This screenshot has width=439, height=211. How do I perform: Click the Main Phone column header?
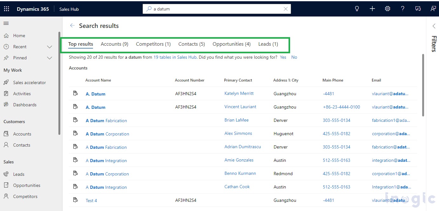click(333, 80)
